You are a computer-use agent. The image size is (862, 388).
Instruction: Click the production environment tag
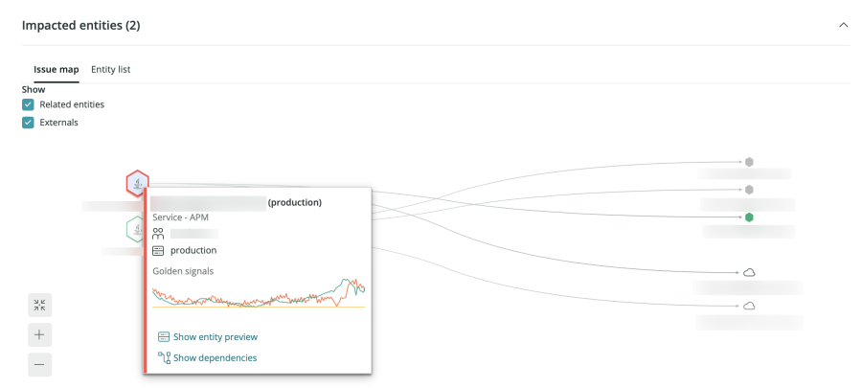point(193,251)
